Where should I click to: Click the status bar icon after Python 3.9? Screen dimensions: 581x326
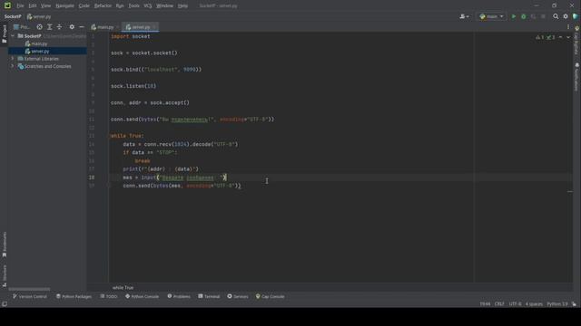coord(574,304)
